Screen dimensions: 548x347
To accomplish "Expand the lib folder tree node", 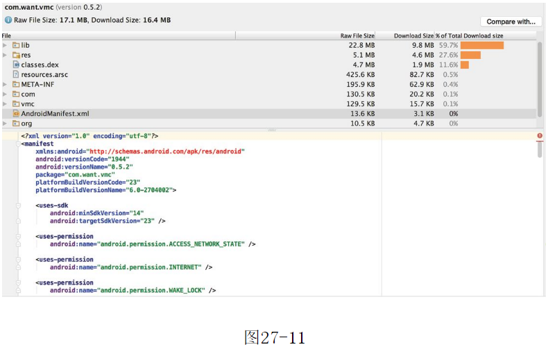I will coord(5,45).
